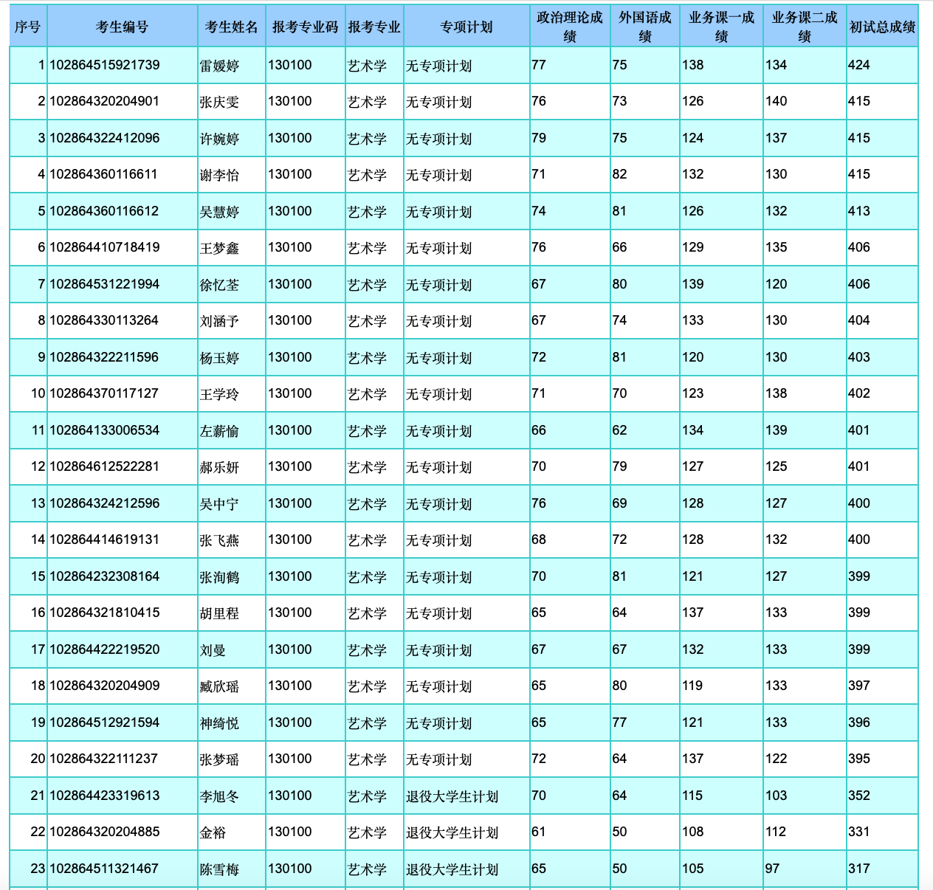Viewport: 933px width, 890px height.
Task: Select the 政治理论成绩 header cell
Action: (570, 27)
